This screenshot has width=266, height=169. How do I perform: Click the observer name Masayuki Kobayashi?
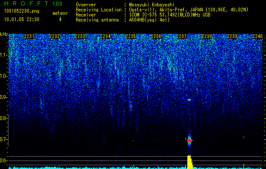[152, 5]
